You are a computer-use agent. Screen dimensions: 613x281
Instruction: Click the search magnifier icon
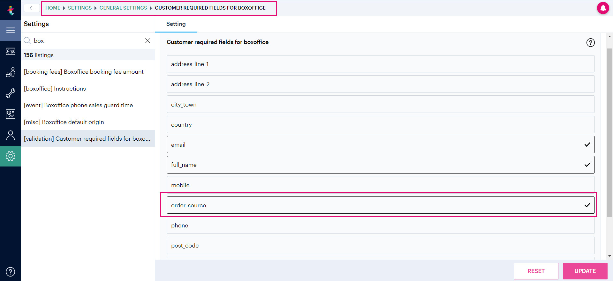[x=27, y=41]
